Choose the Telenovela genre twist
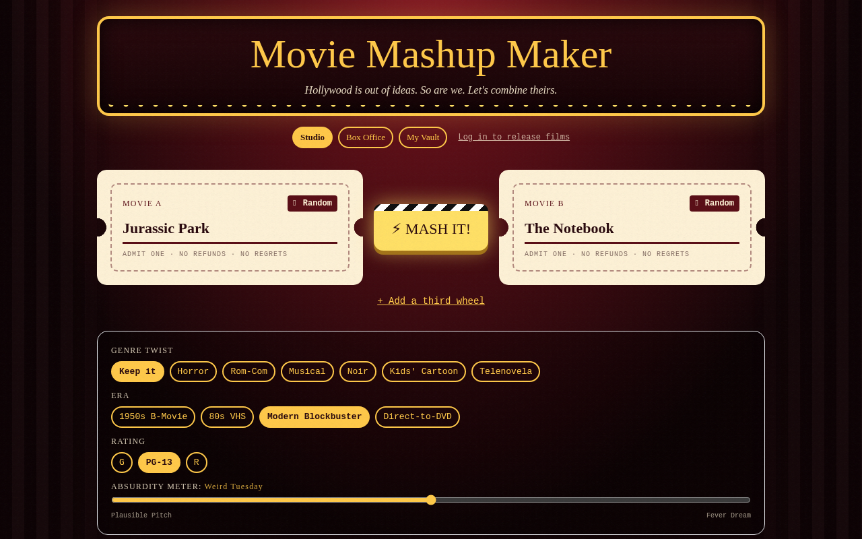The image size is (862, 539). tap(506, 371)
